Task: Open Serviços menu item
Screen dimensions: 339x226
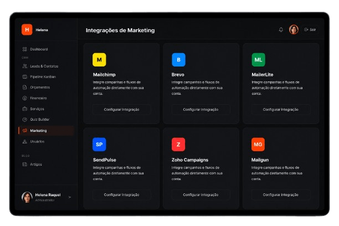Action: pyautogui.click(x=47, y=109)
